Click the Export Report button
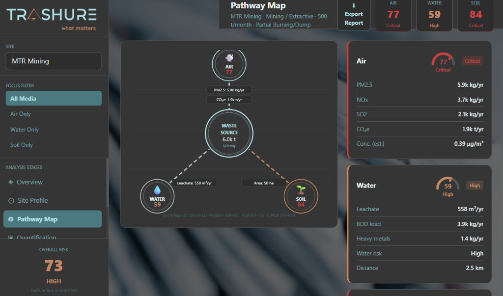 point(354,15)
